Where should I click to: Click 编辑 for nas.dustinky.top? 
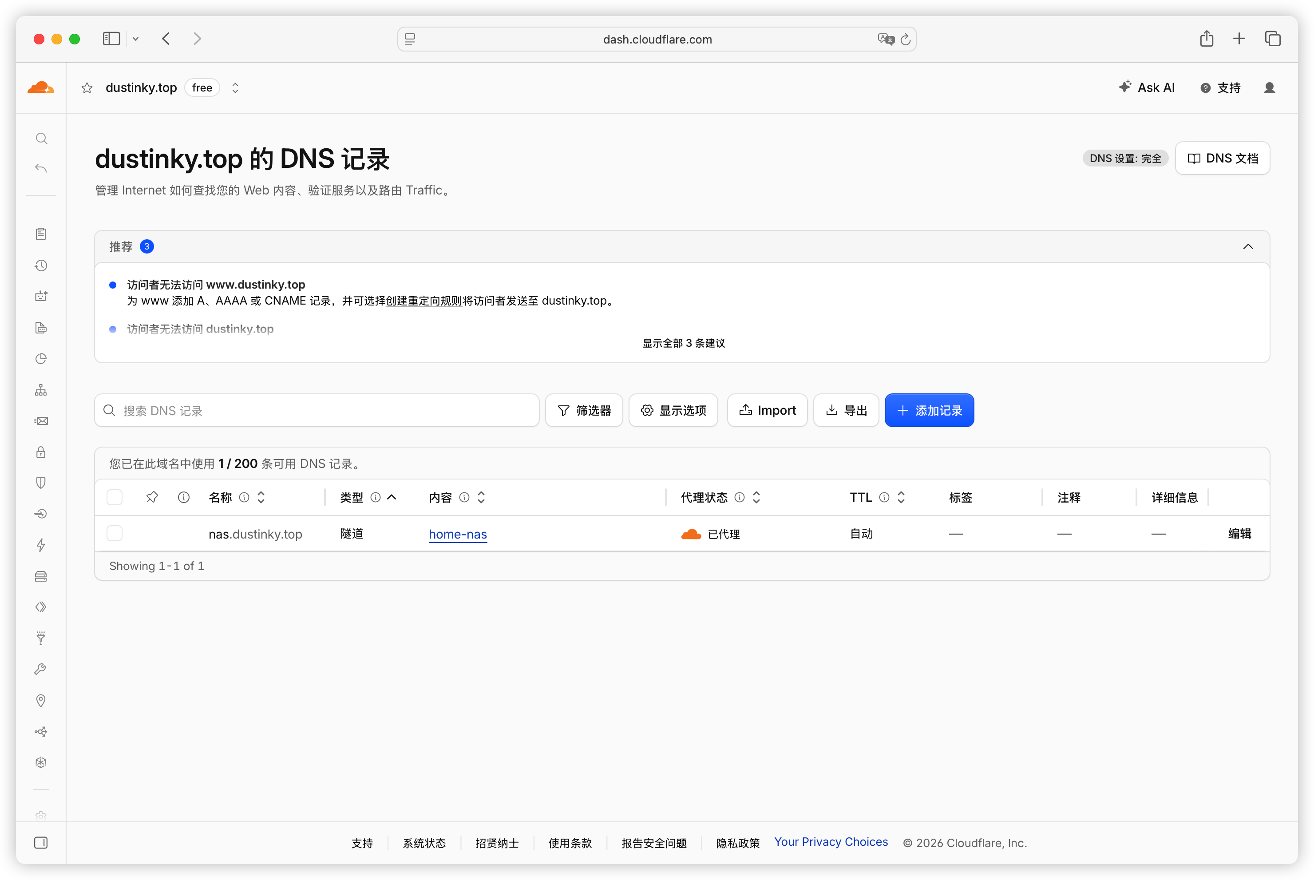point(1239,534)
